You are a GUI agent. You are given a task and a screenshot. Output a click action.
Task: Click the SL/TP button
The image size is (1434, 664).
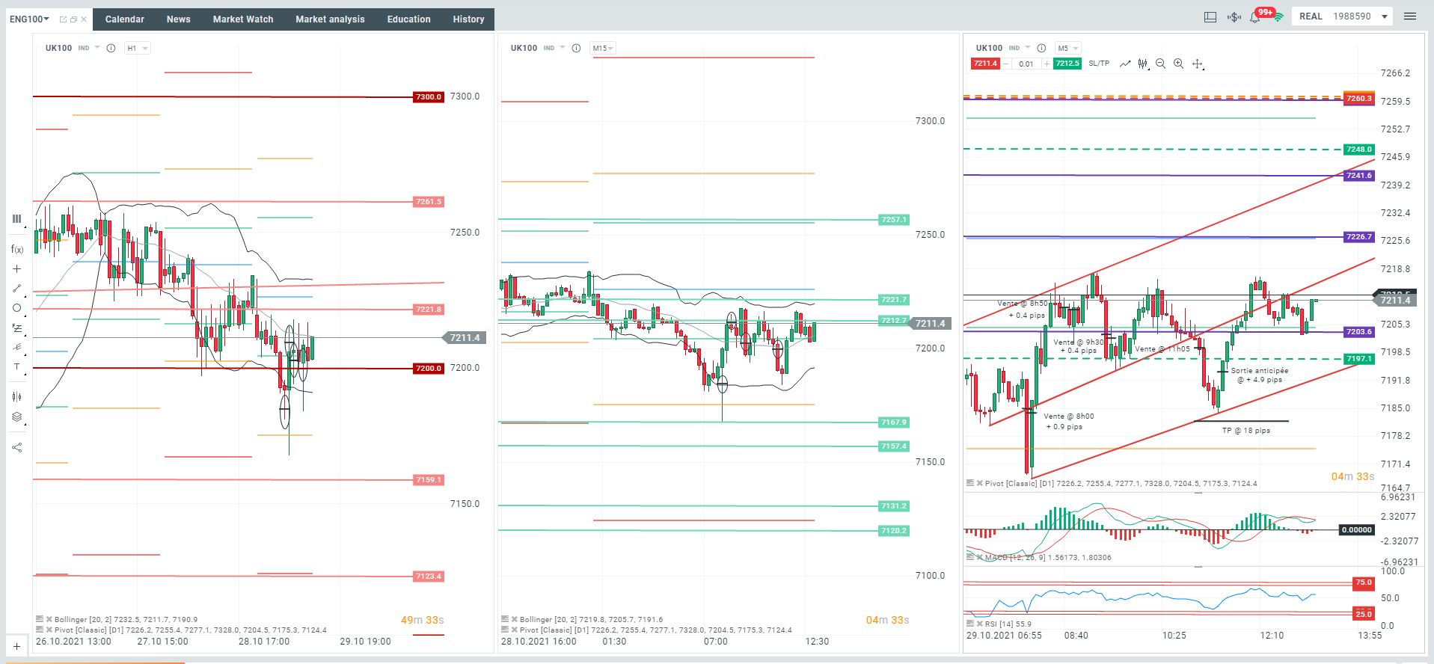pos(1099,64)
